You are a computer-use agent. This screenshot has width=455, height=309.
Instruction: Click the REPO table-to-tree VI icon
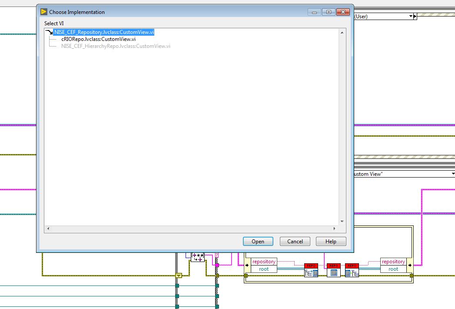[352, 270]
